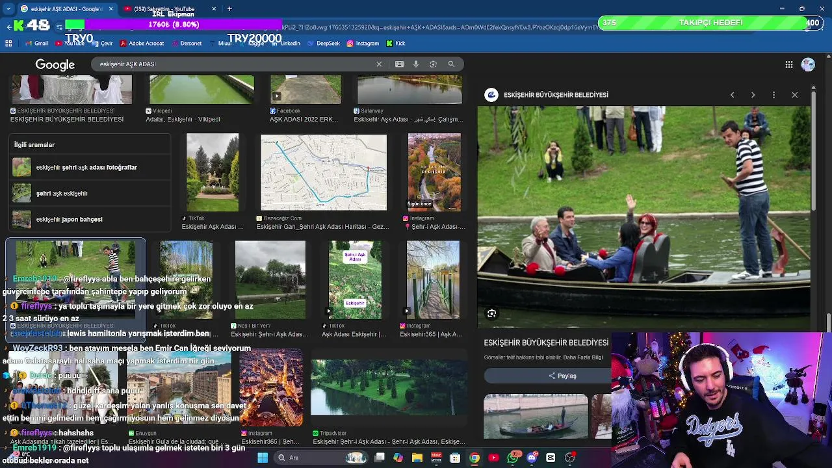The width and height of the screenshot is (832, 468).
Task: Open the Instagram autumn aerial thumbnail
Action: (434, 172)
